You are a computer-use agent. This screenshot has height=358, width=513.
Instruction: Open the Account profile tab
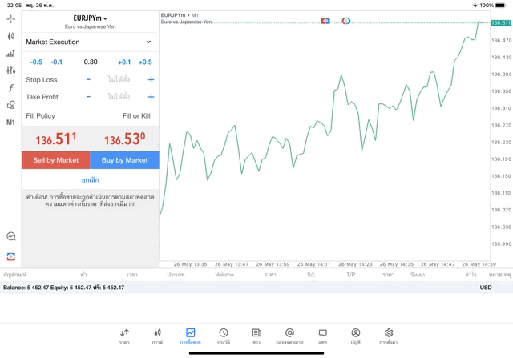click(355, 336)
